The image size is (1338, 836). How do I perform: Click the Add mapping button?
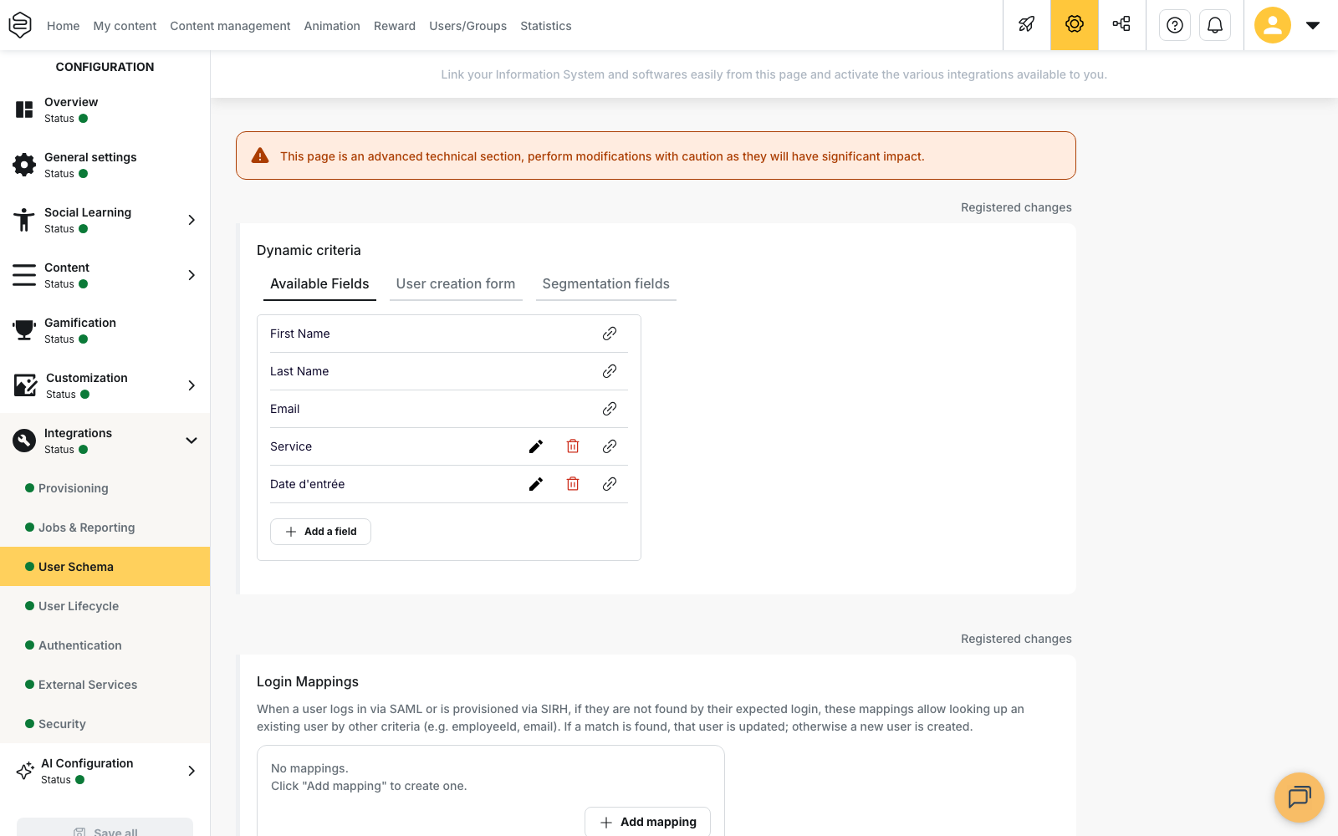647,822
